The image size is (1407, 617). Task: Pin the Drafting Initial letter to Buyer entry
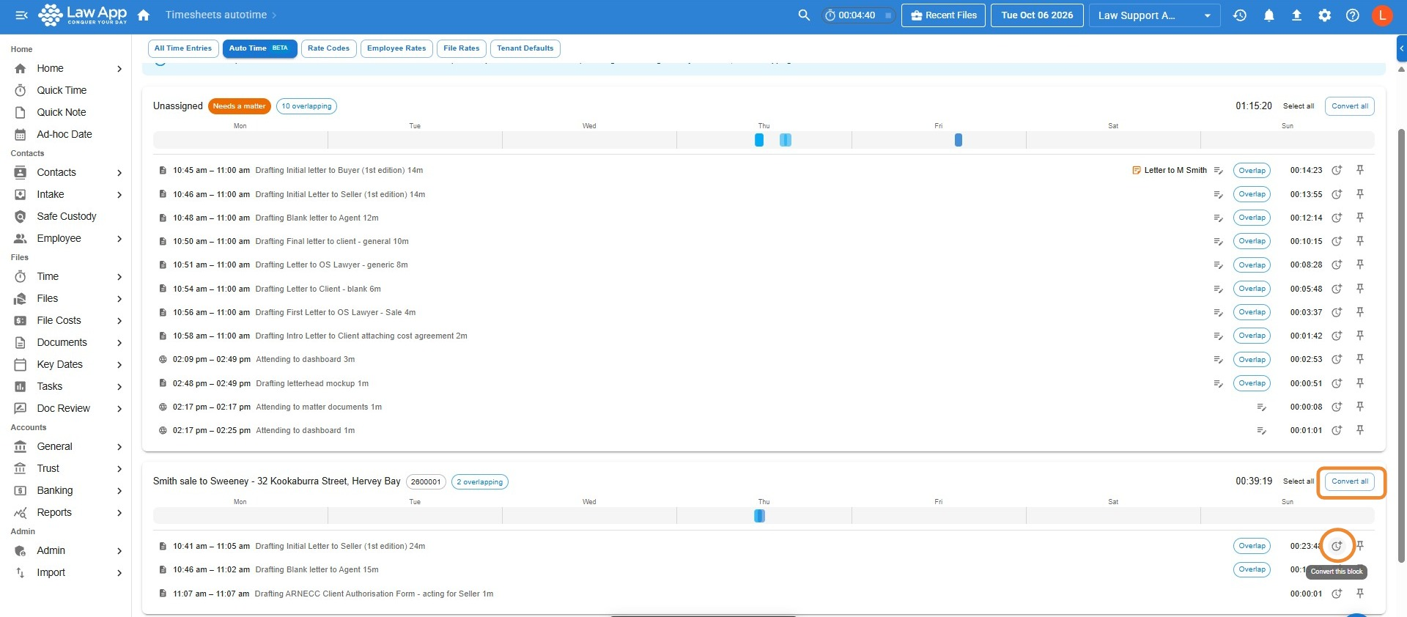tap(1359, 170)
